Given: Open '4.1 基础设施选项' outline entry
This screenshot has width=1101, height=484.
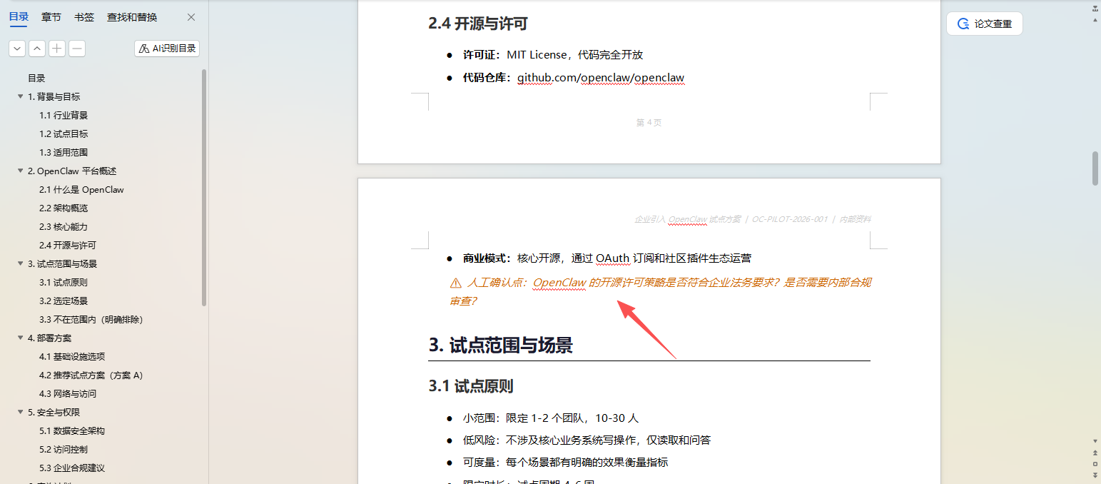Looking at the screenshot, I should (x=72, y=357).
